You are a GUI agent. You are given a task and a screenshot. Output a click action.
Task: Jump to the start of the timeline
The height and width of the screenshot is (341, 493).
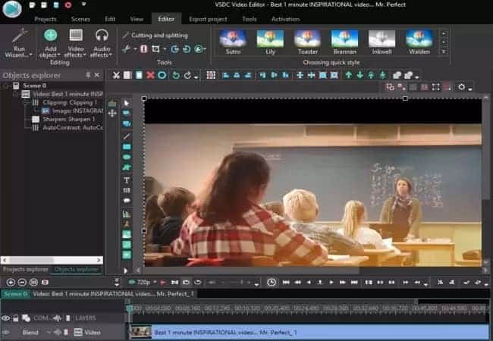[286, 283]
